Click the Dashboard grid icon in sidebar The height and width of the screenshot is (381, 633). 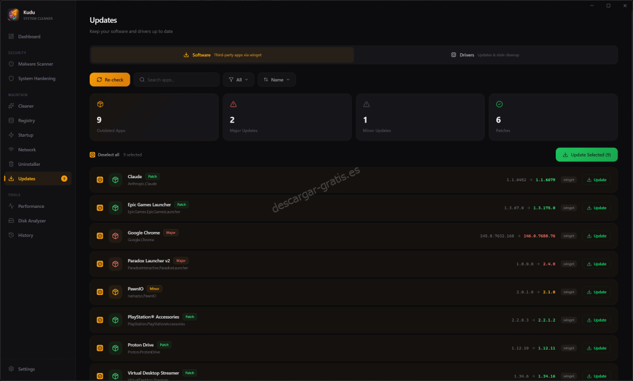(11, 36)
